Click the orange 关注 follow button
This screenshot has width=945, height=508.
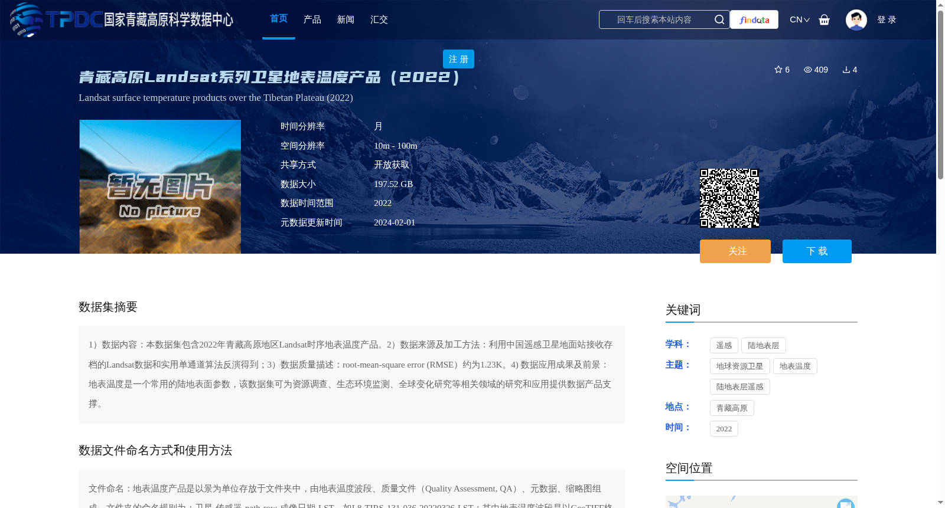point(735,251)
